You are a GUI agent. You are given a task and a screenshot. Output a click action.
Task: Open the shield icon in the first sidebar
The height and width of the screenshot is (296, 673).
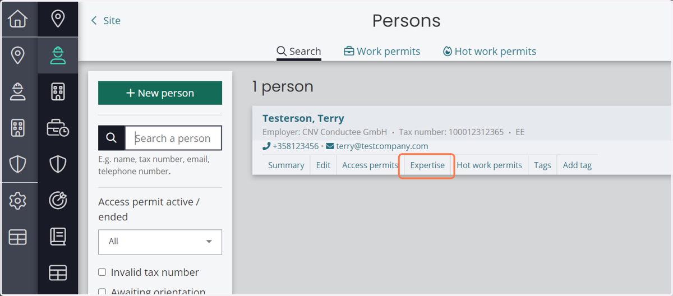pos(18,164)
